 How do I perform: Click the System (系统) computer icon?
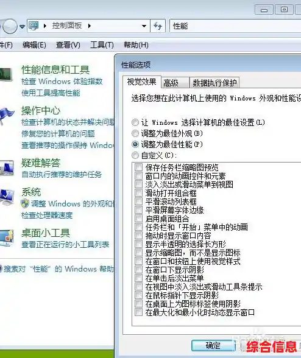pyautogui.click(x=7, y=197)
